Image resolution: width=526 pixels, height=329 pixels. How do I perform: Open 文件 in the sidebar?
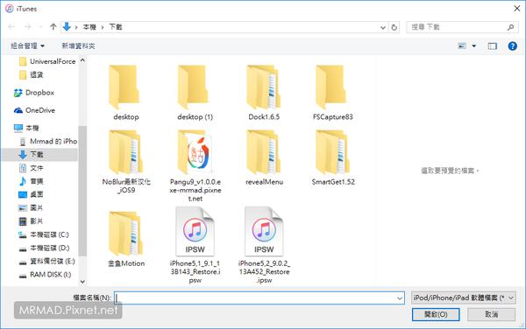[32, 168]
